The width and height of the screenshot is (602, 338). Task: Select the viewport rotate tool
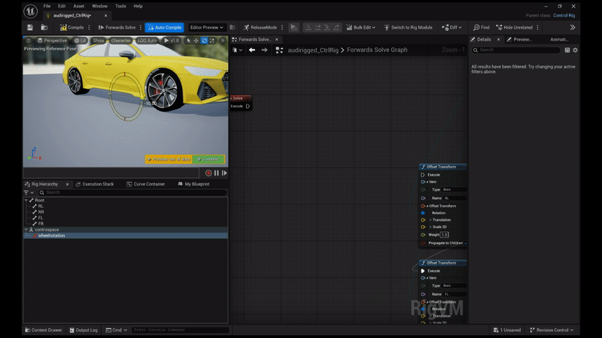tap(204, 41)
